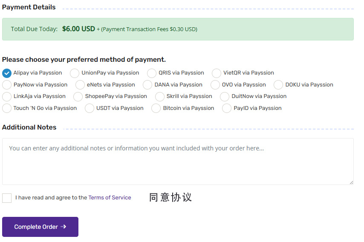Choose PayNow via Payssion radio button
The width and height of the screenshot is (364, 242).
click(7, 85)
